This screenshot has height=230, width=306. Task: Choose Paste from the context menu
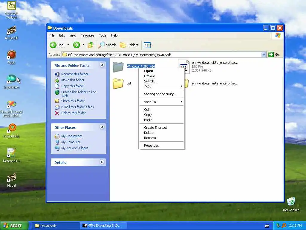[162, 120]
